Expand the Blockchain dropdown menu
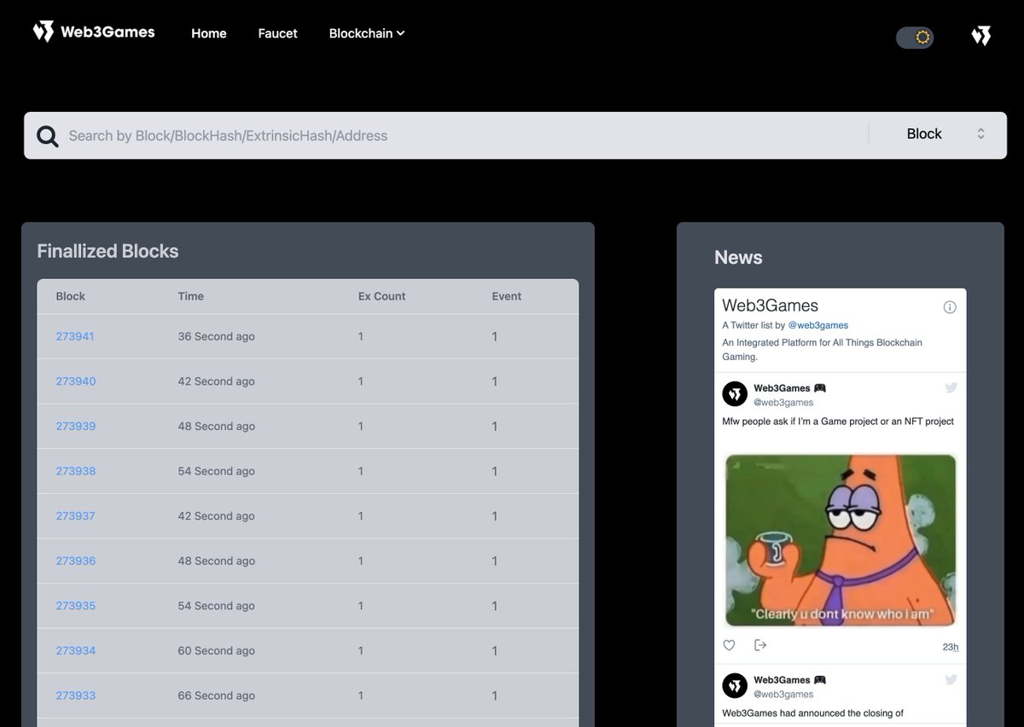The image size is (1024, 727). 367,33
